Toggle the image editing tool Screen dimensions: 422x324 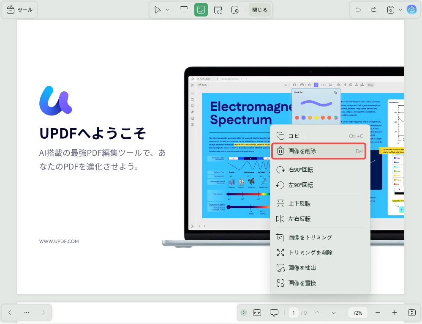click(201, 10)
